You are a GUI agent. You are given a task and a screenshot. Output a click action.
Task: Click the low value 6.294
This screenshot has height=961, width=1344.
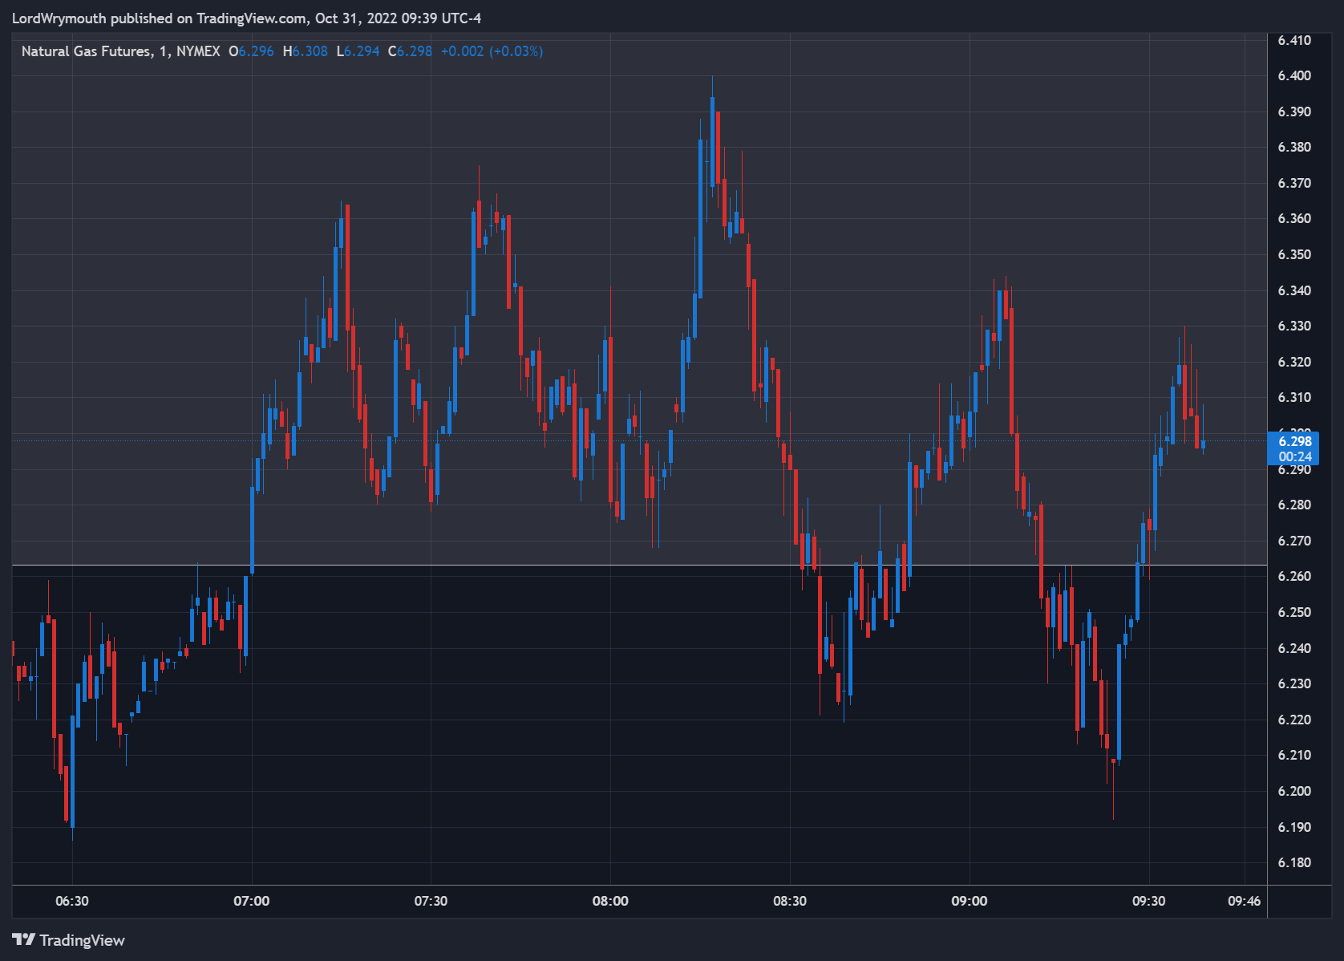(362, 51)
